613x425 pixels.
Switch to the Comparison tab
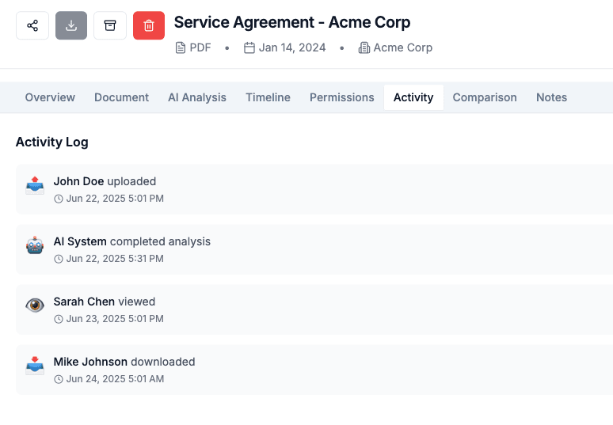tap(485, 97)
